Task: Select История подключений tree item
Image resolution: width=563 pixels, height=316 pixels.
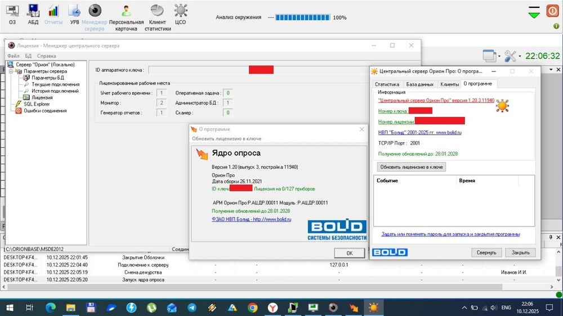Action: [55, 91]
